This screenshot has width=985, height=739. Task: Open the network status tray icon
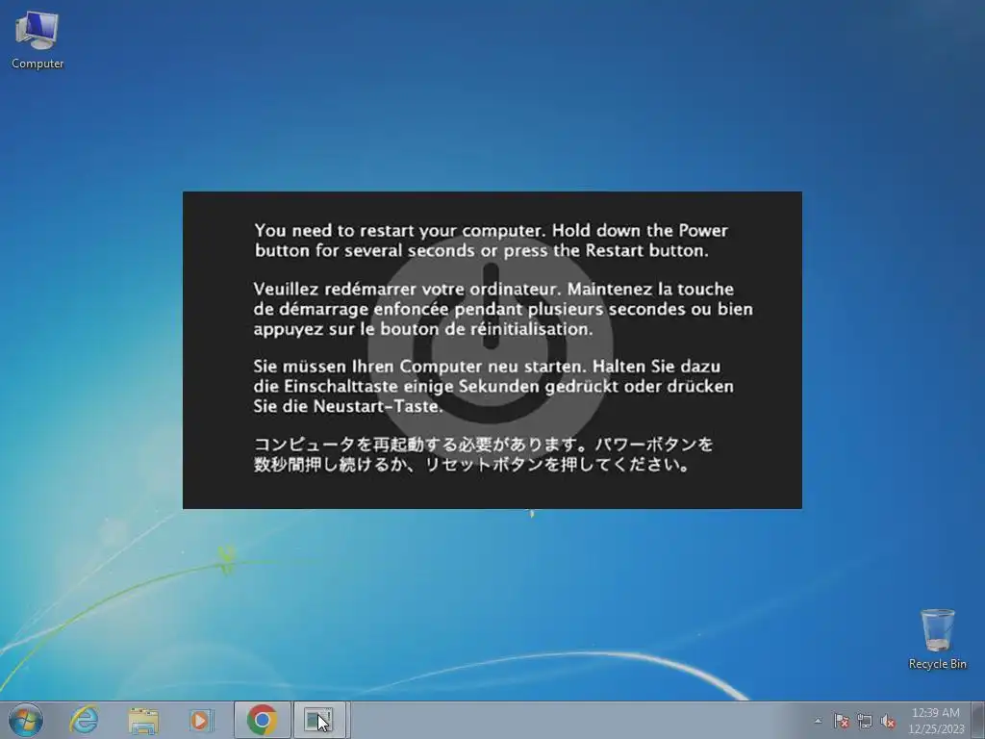click(x=865, y=721)
